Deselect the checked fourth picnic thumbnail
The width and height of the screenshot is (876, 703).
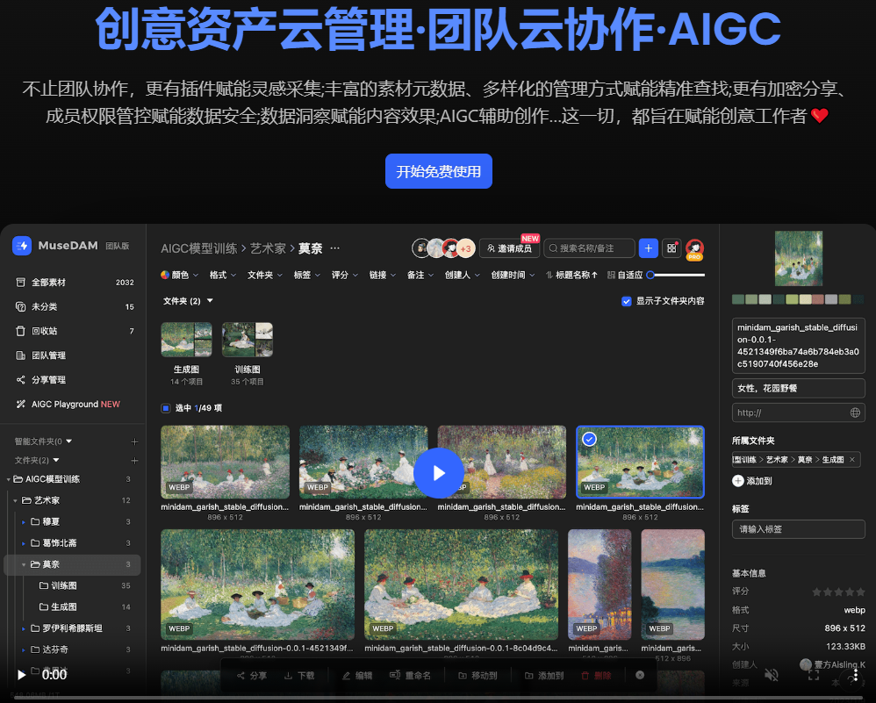click(590, 439)
